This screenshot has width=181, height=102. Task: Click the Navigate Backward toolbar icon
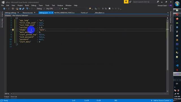coord(4,9)
